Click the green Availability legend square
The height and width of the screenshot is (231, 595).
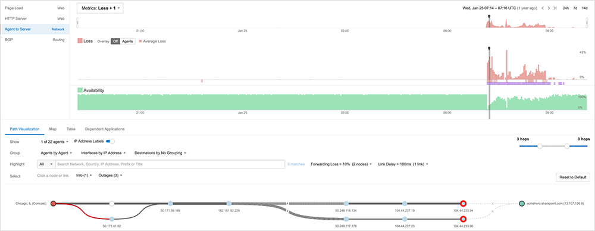point(80,90)
